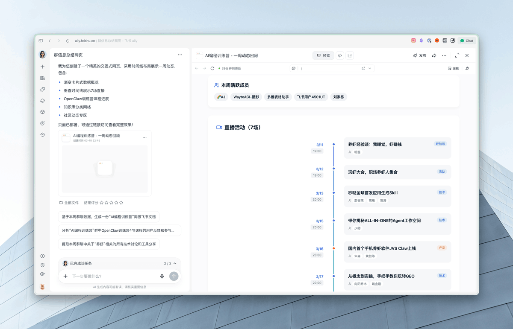
Task: Select the cube icon in the sidebar
Action: click(42, 112)
